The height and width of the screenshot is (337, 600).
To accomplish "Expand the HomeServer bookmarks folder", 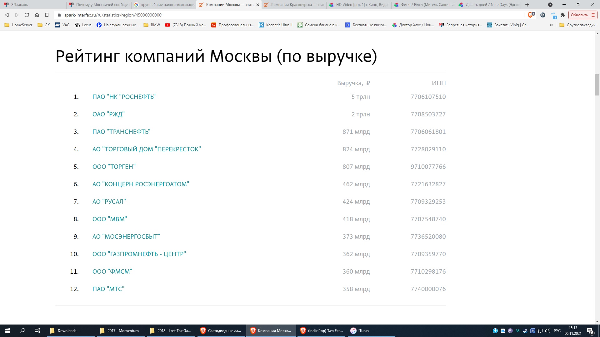I will tap(18, 25).
